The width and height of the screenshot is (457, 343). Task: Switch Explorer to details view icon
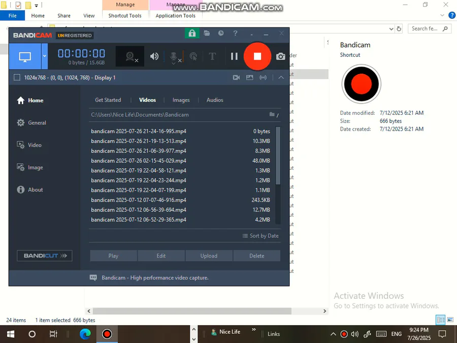[x=440, y=320]
